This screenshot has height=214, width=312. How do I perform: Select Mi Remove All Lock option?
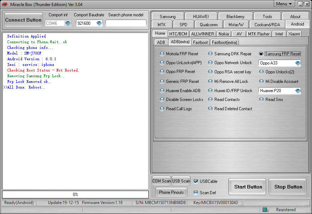pos(210,81)
